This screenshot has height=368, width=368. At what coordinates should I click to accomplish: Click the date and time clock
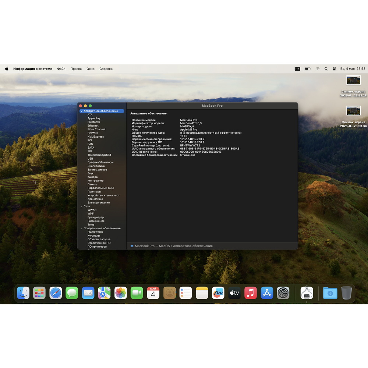(x=353, y=69)
